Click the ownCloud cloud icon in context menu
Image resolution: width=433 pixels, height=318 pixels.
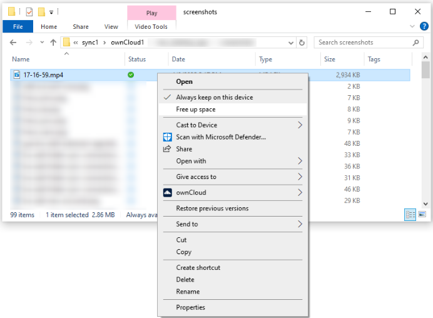tap(167, 193)
